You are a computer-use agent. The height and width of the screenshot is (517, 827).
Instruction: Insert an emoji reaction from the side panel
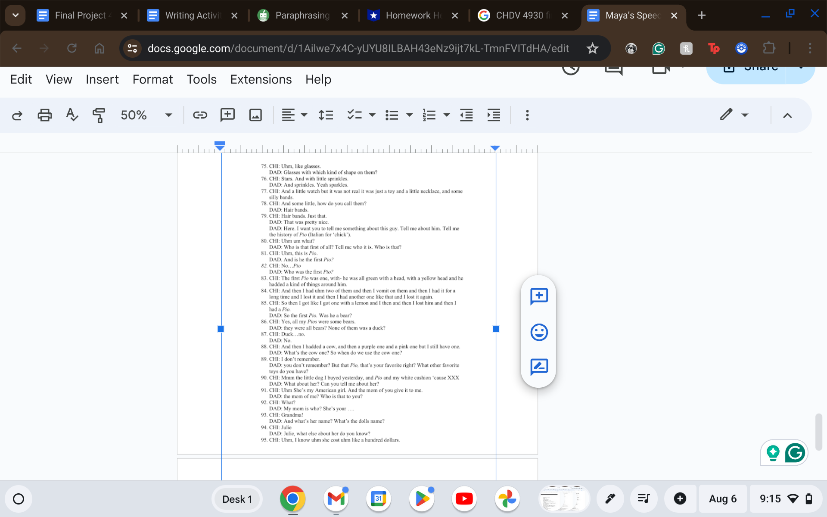tap(538, 332)
